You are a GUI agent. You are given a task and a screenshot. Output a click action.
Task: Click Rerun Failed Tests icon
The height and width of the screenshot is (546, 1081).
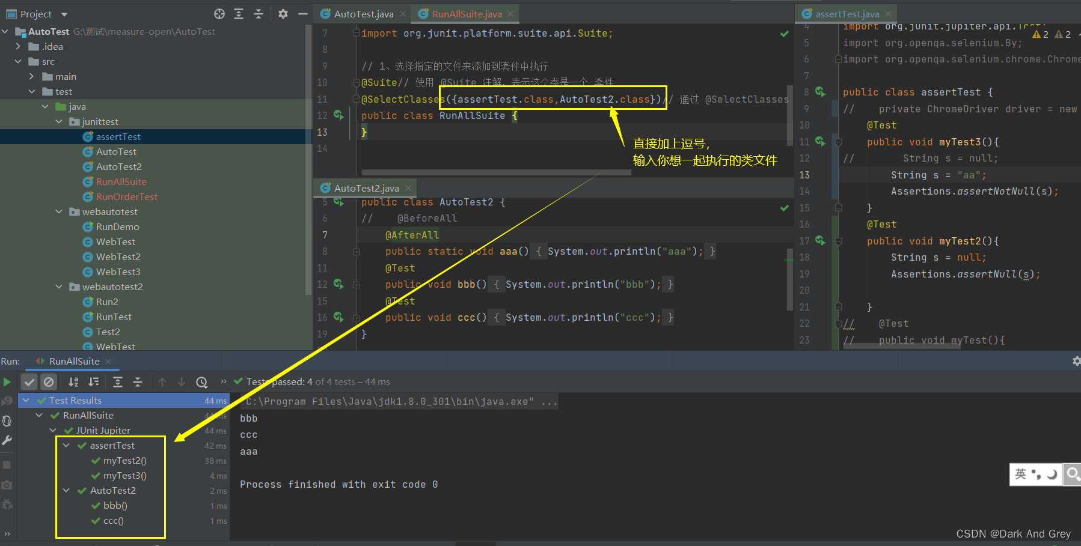pyautogui.click(x=7, y=401)
